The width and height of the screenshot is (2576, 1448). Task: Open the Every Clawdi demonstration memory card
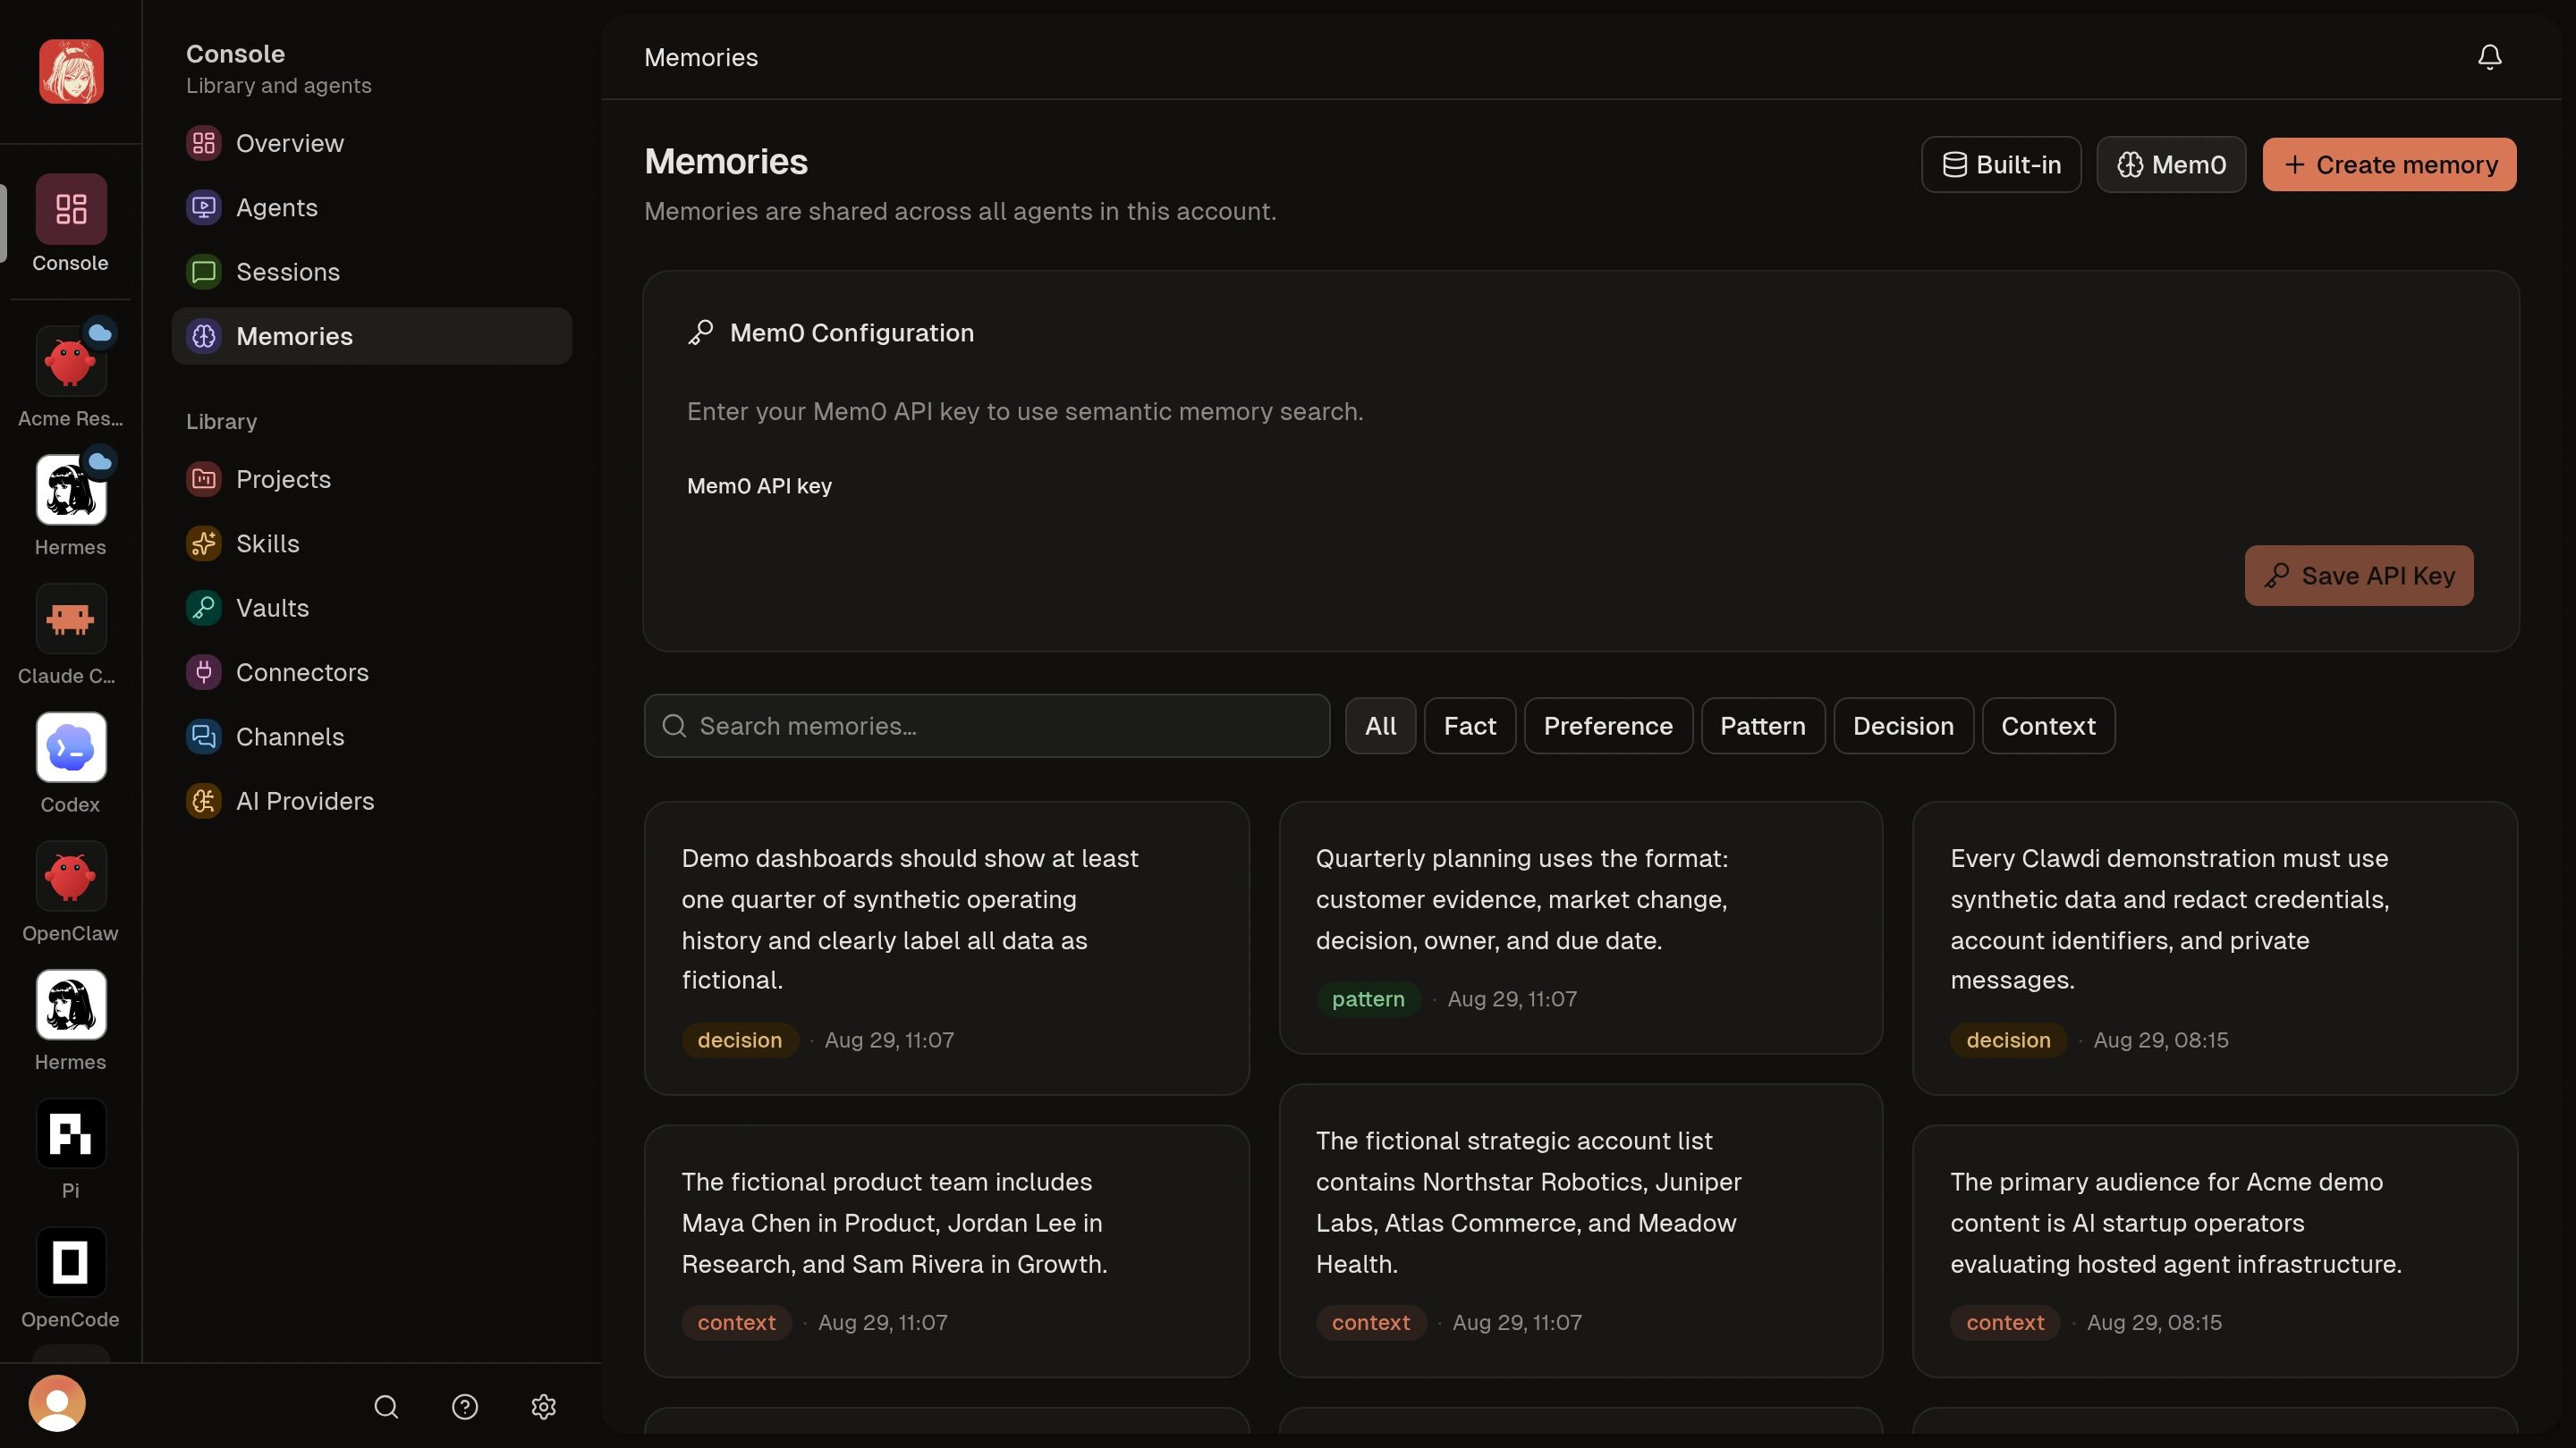point(2215,948)
